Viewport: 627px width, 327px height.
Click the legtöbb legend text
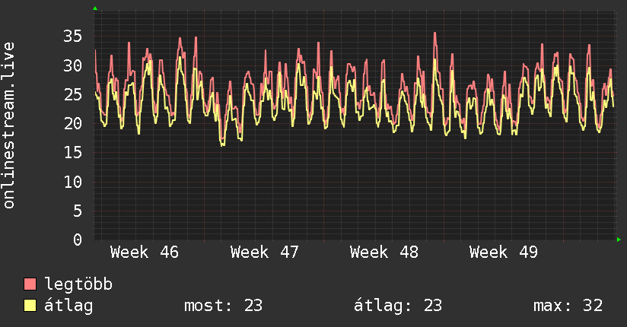(79, 284)
